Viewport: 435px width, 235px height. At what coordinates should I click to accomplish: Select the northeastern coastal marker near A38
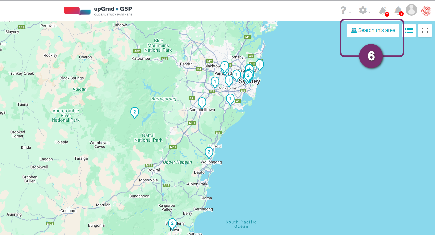pos(259,64)
